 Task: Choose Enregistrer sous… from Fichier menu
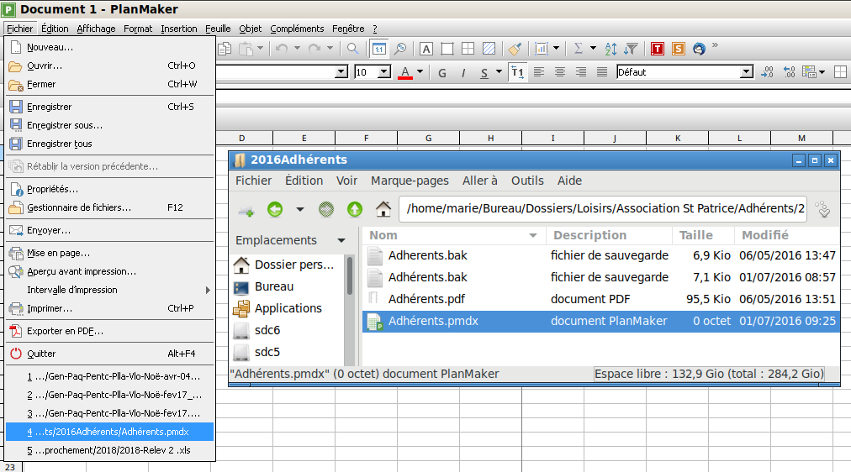pos(65,125)
